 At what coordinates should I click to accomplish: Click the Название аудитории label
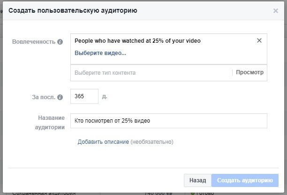(x=51, y=122)
